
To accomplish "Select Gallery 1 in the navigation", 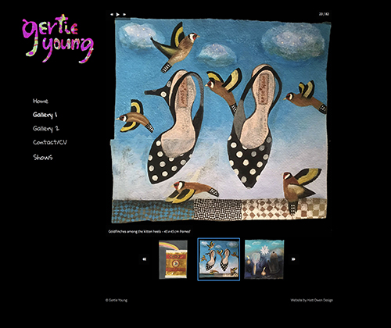I will pos(45,115).
